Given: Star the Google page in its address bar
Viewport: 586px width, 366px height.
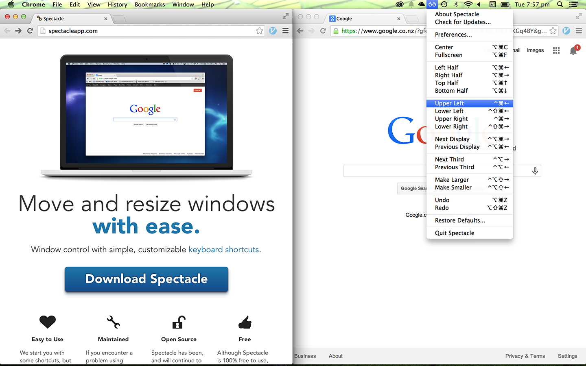Looking at the screenshot, I should [x=553, y=31].
